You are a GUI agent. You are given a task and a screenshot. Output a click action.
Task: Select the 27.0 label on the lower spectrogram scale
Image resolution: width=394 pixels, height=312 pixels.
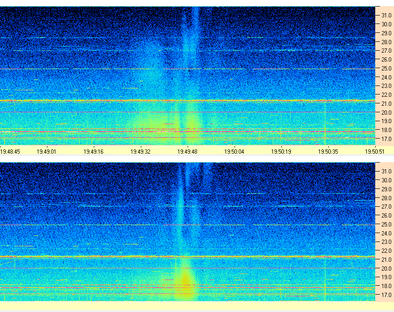pyautogui.click(x=386, y=207)
